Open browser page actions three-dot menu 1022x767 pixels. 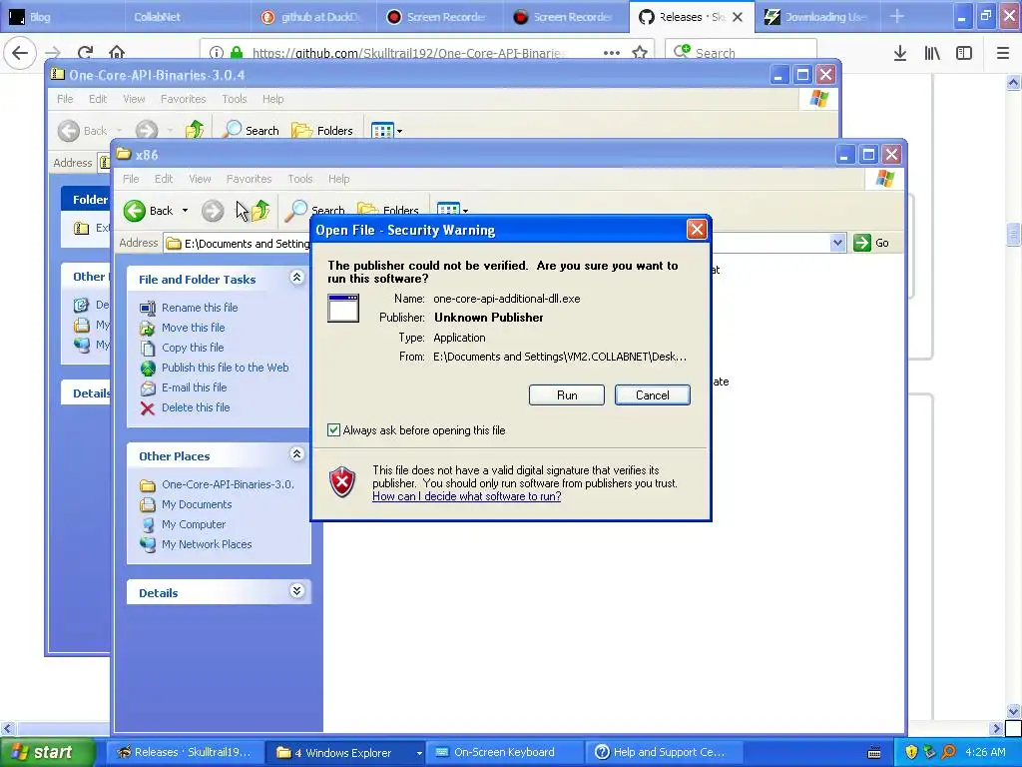point(612,53)
